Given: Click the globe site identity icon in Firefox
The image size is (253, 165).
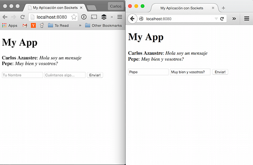Looking at the screenshot, I should point(141,19).
